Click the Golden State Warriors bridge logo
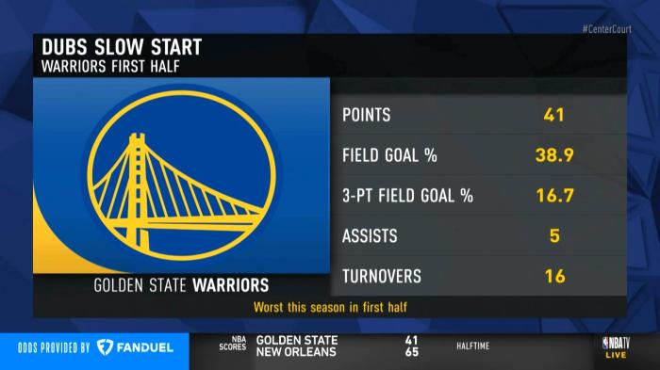 [181, 175]
